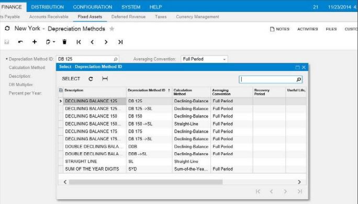Go to first page of lookup results
The image size is (358, 204).
258,191
